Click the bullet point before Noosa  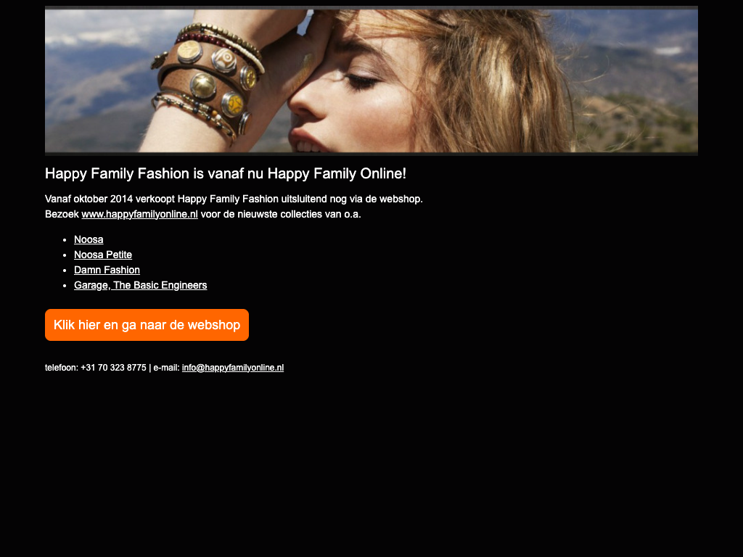pyautogui.click(x=65, y=240)
